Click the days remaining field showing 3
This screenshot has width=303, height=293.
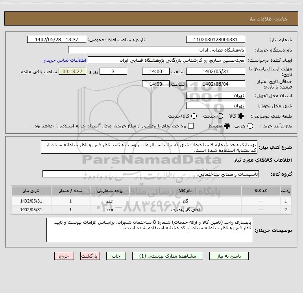(113, 71)
